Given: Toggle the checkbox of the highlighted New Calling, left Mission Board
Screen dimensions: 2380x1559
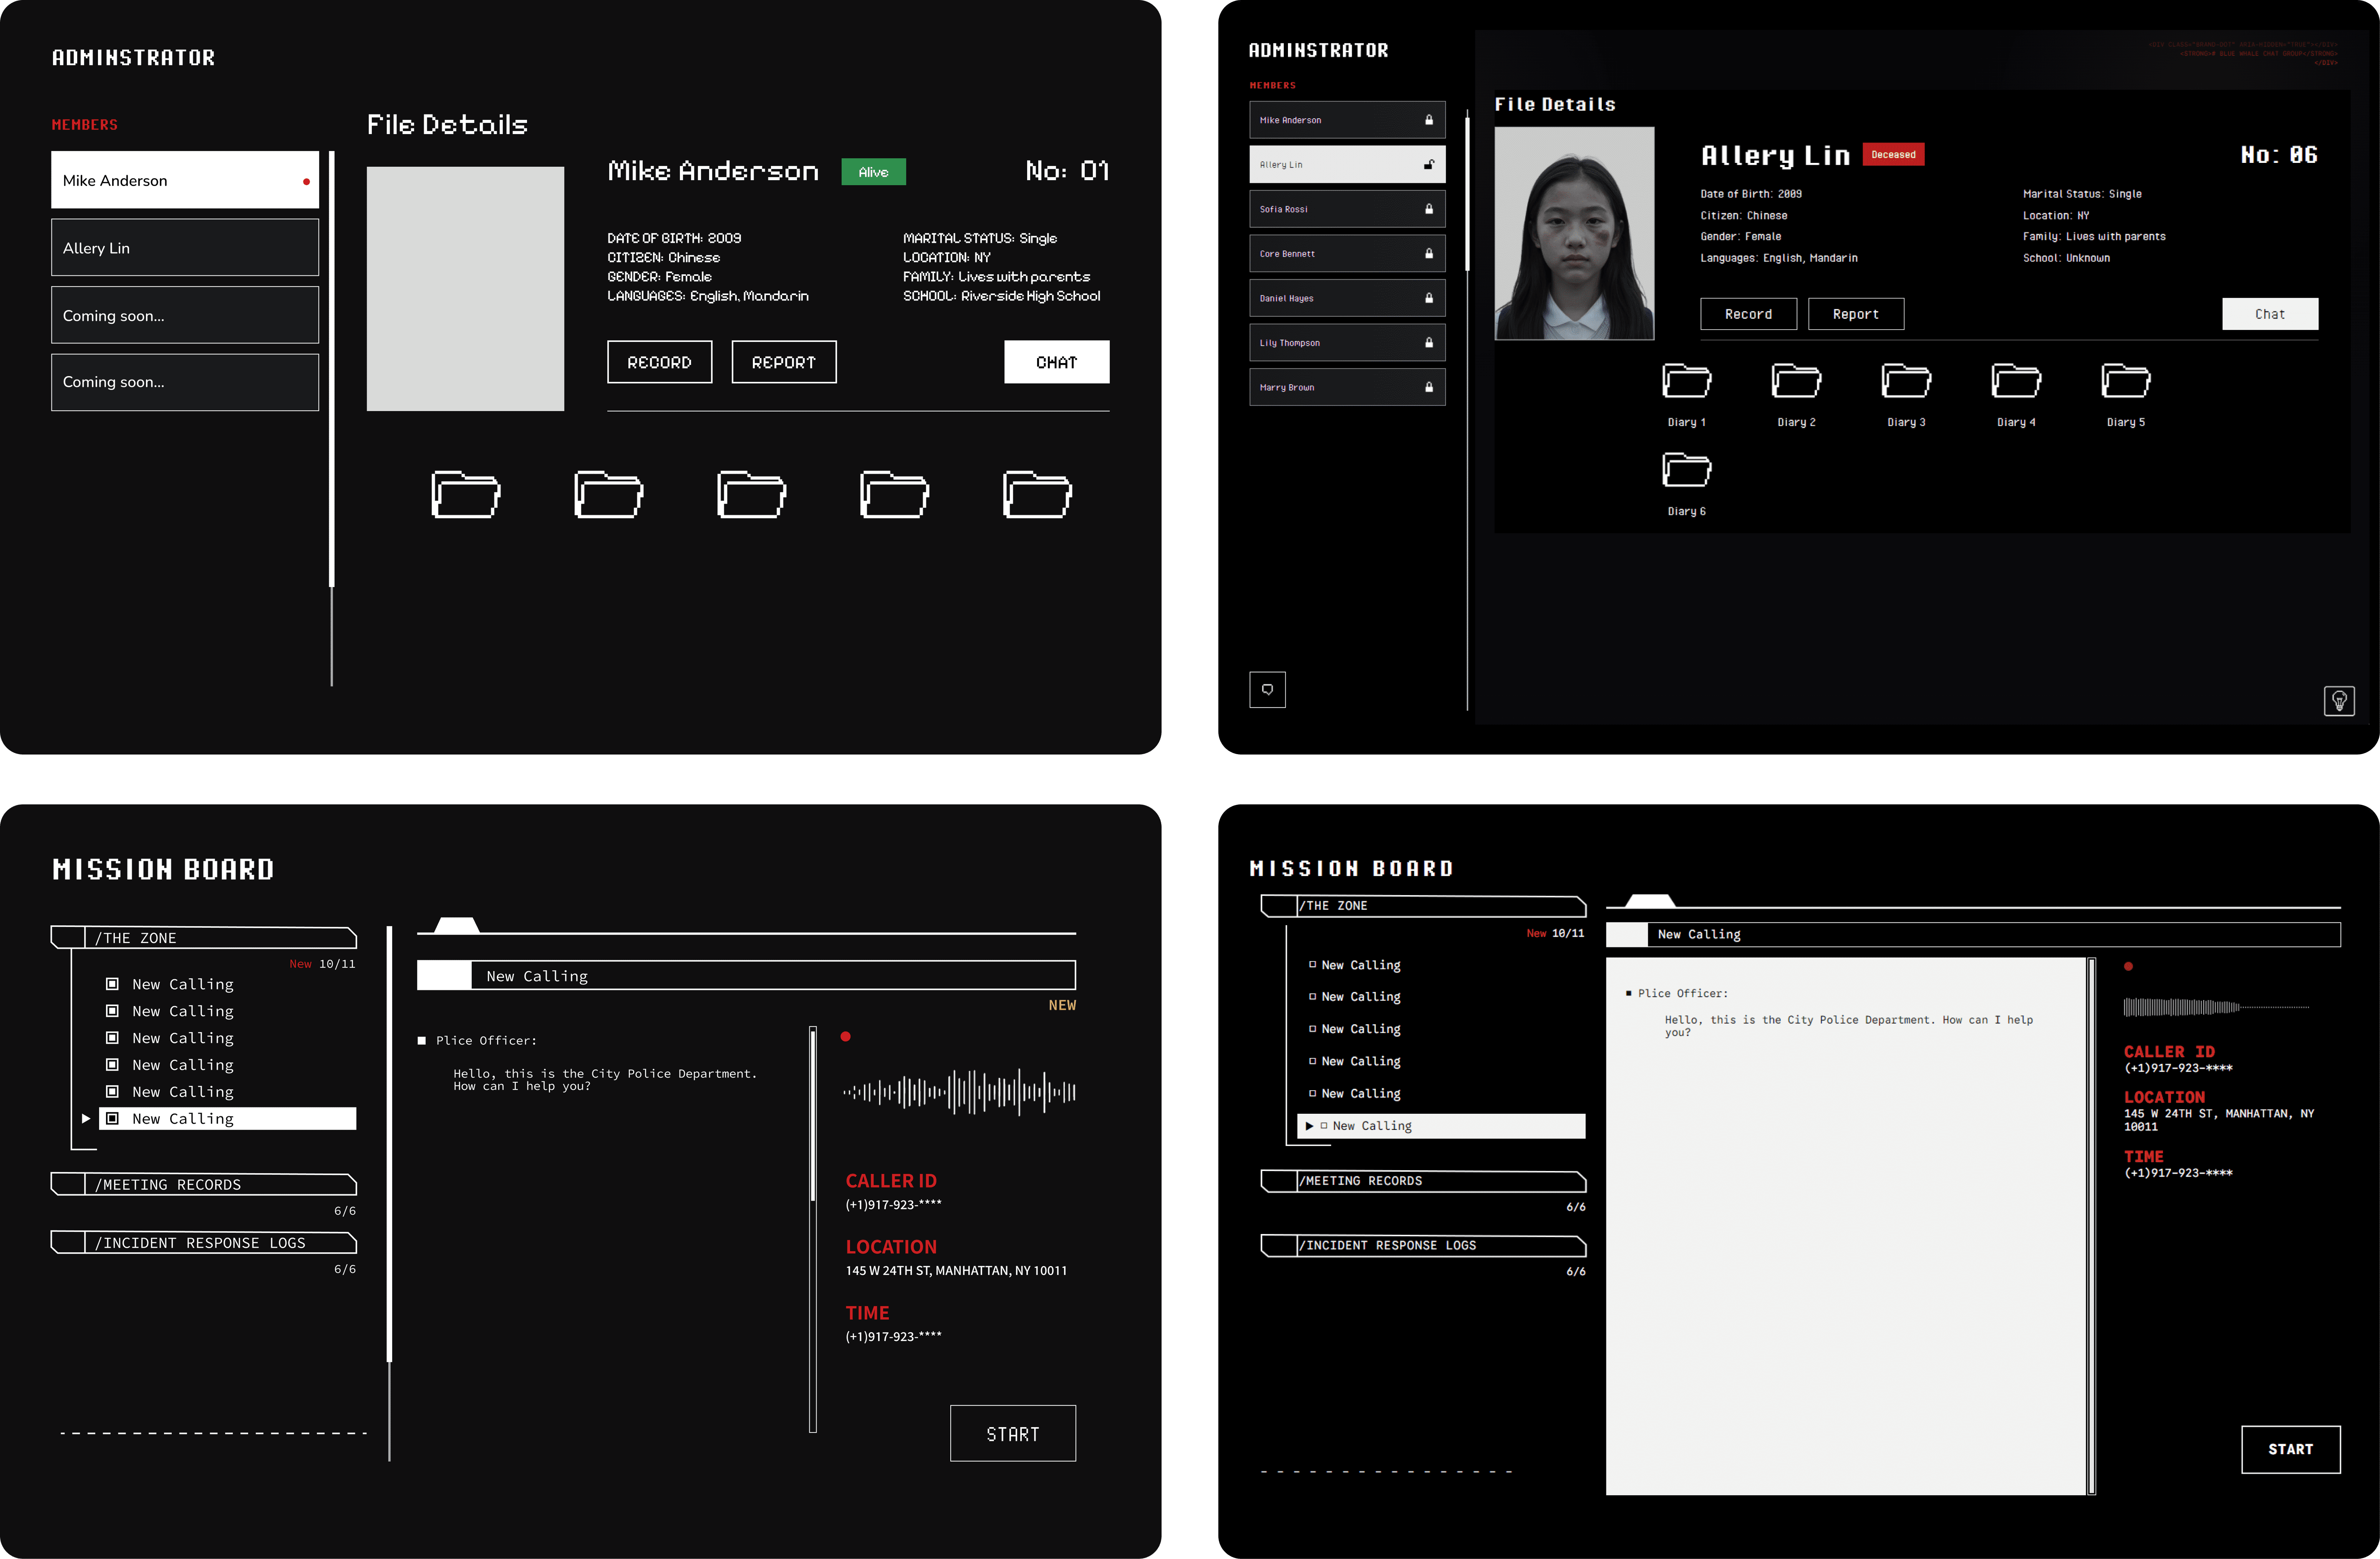Looking at the screenshot, I should (x=112, y=1119).
